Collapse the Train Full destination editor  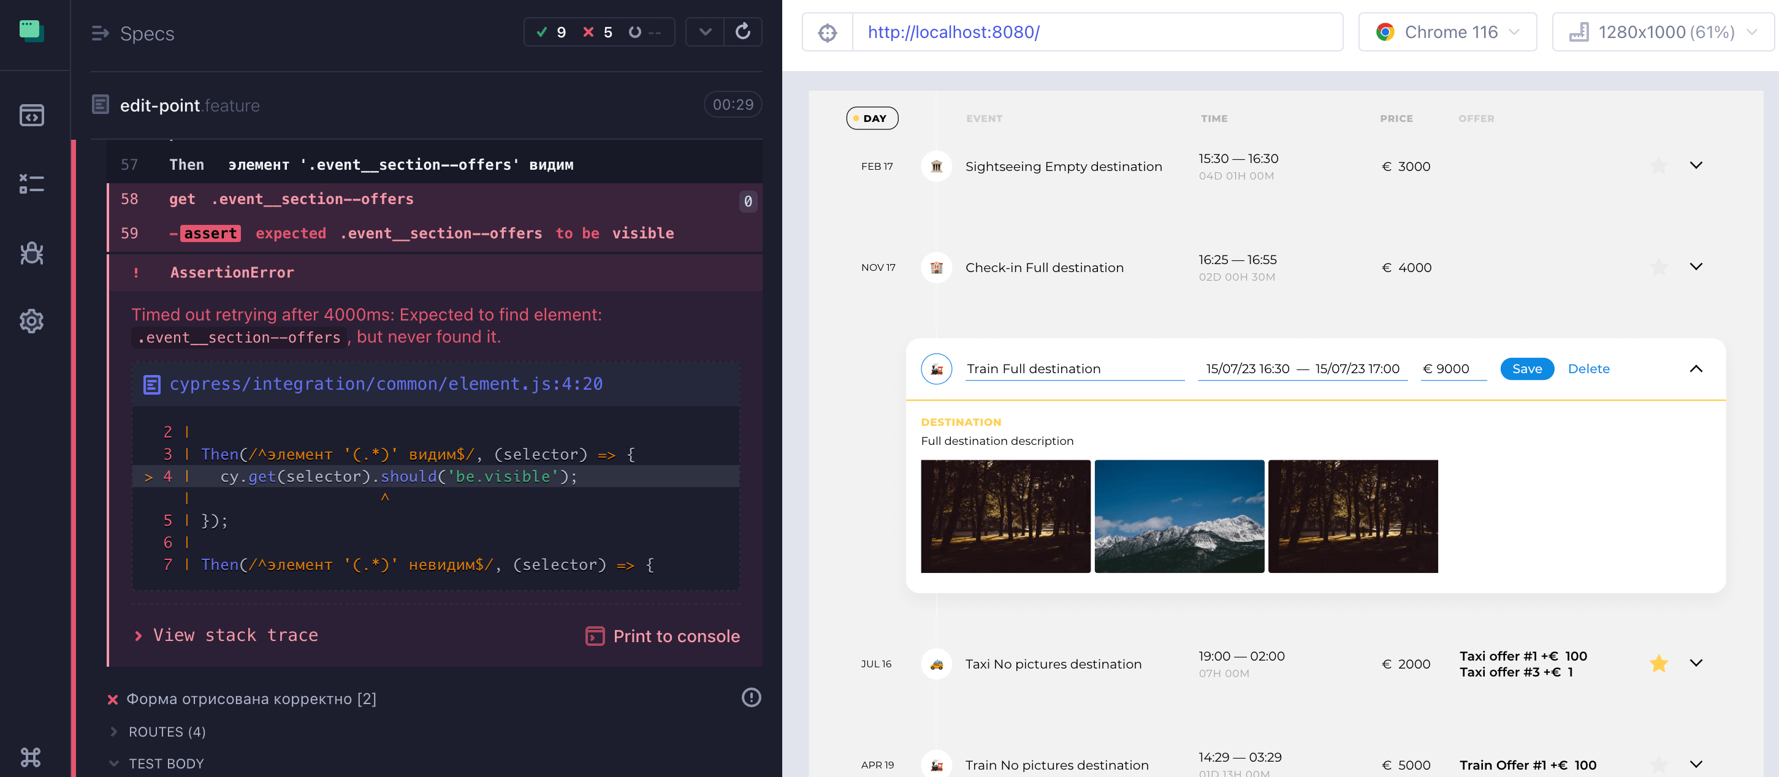coord(1696,368)
